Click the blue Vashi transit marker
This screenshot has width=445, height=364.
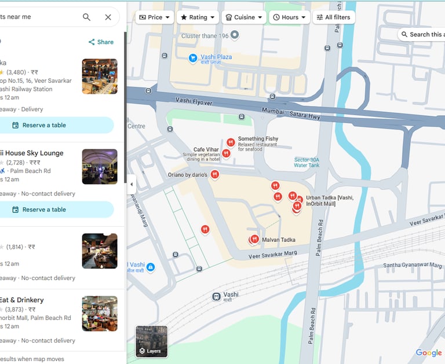click(x=151, y=267)
